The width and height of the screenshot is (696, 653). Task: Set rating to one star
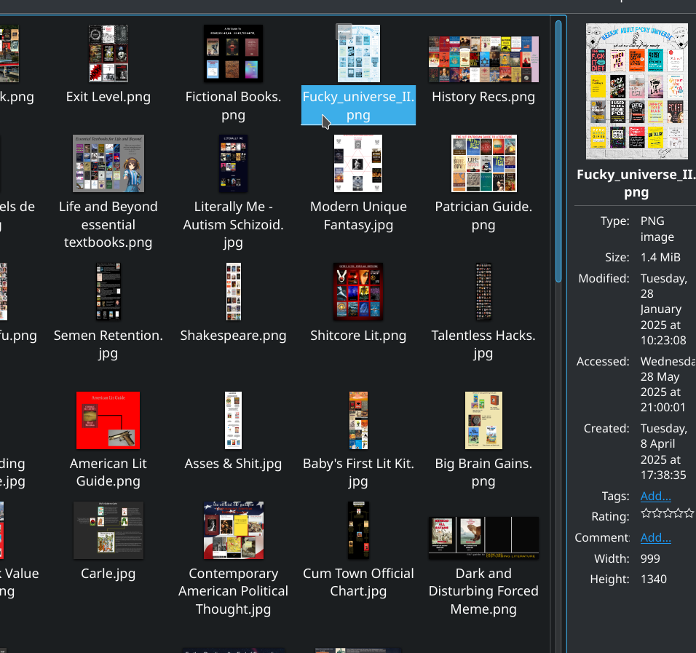tap(646, 514)
